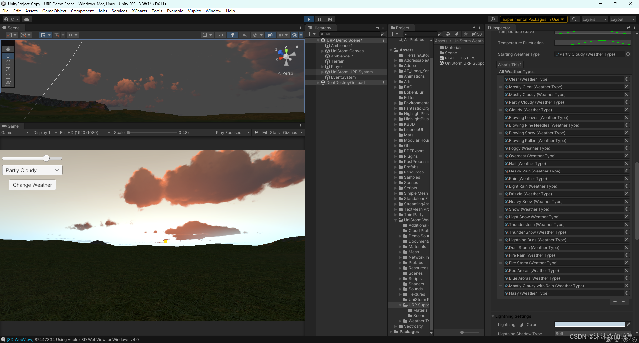Select the Hand view tool in Scene
Screen dimensions: 639x343
click(x=8, y=49)
